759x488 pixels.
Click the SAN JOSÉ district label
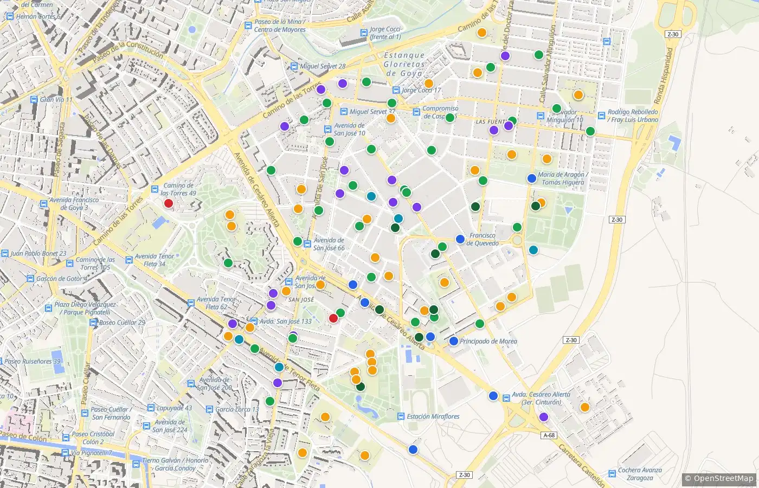[x=301, y=300]
